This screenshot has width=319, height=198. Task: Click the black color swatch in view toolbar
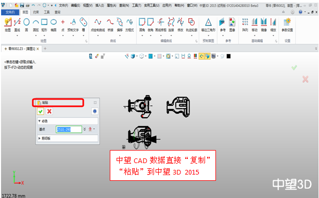[228, 56]
